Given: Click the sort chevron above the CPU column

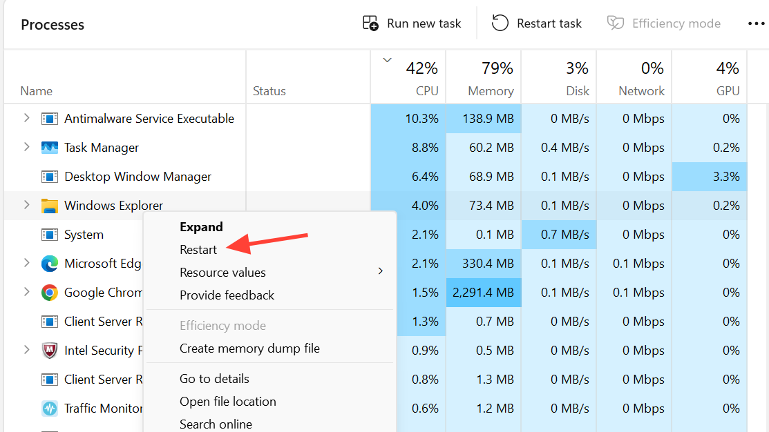Looking at the screenshot, I should click(x=387, y=61).
